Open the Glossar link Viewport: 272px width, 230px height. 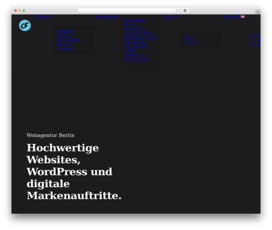192,42
